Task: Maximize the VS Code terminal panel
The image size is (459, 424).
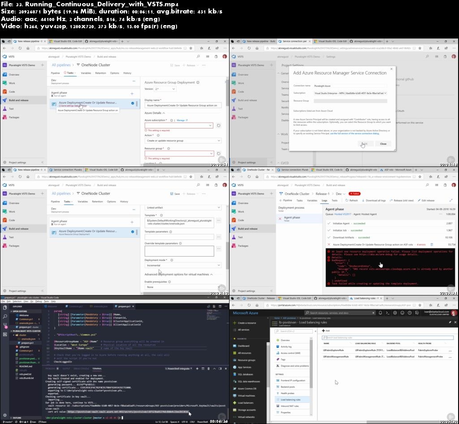Action: [214, 368]
